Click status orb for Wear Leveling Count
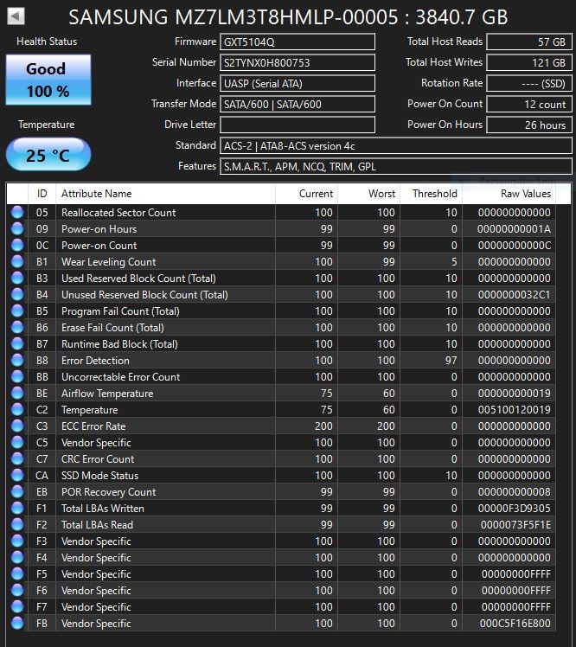This screenshot has width=576, height=647. pos(17,261)
